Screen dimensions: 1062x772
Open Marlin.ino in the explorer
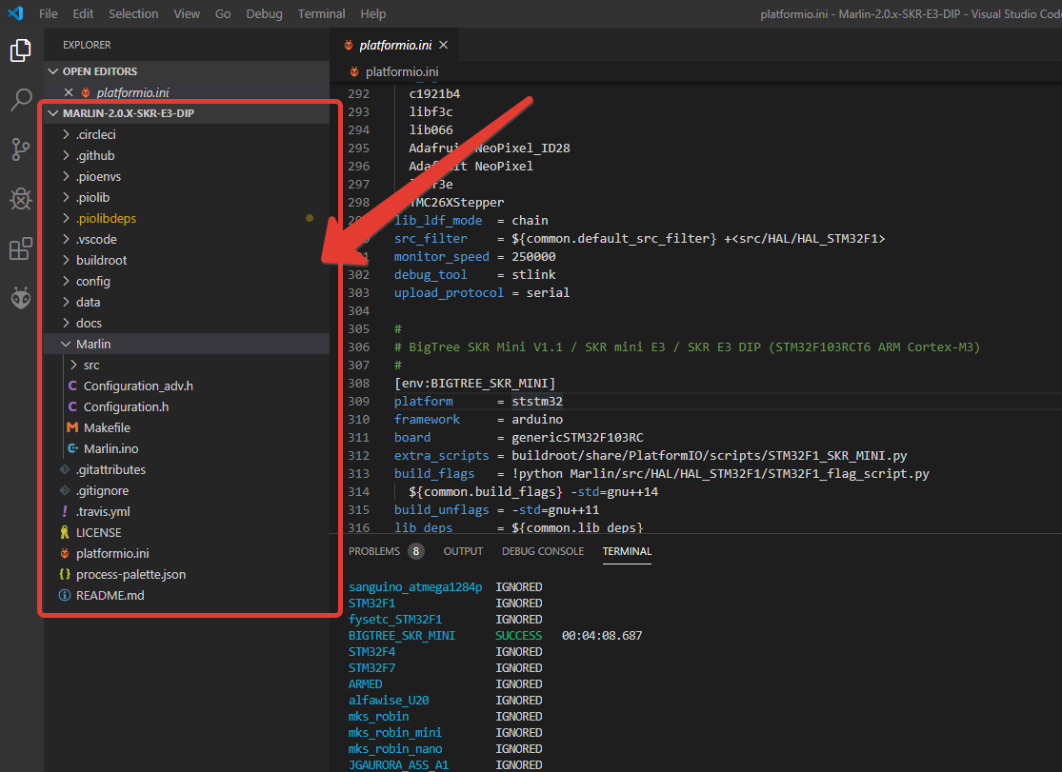click(x=110, y=448)
